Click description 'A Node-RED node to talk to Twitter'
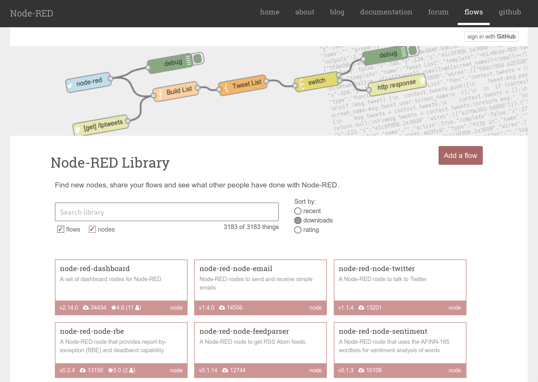The image size is (538, 382). [x=383, y=279]
